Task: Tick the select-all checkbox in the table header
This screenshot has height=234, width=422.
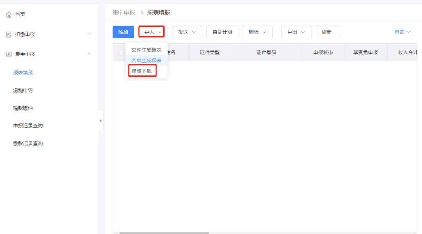Action: tap(121, 52)
